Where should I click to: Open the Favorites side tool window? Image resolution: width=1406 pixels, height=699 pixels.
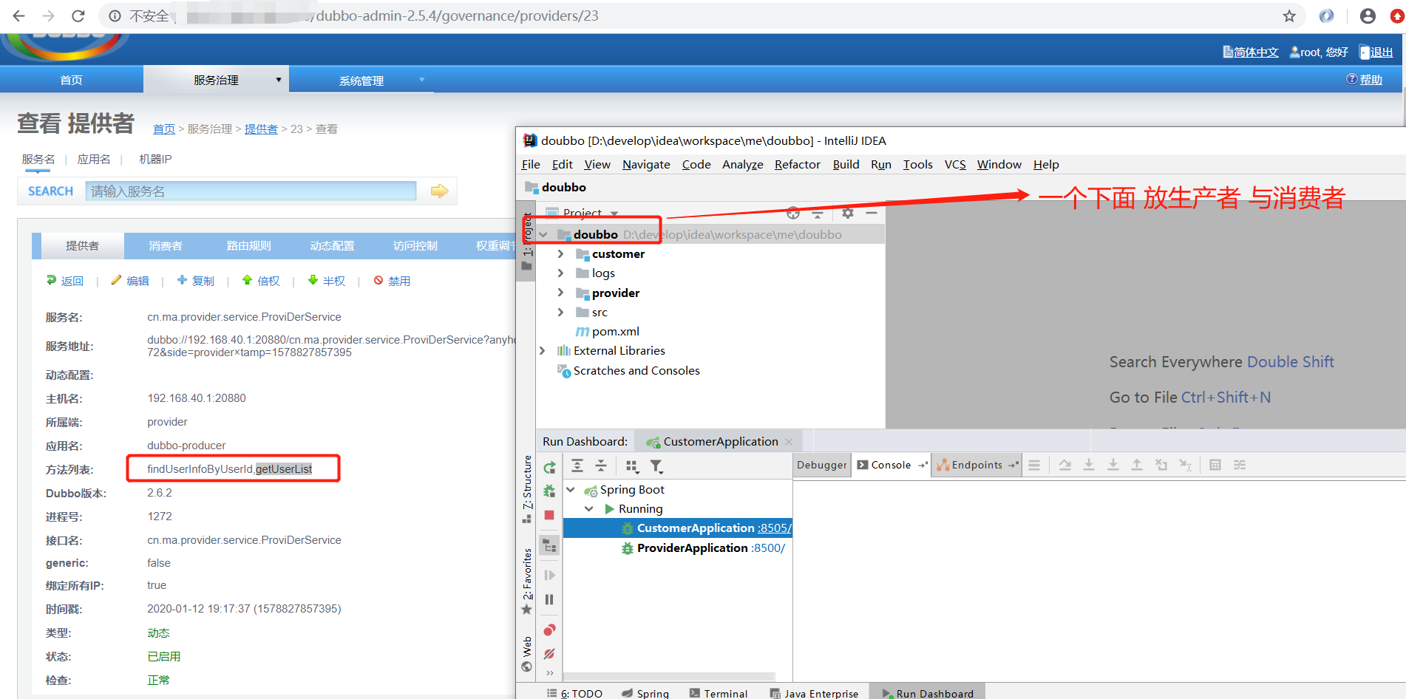pos(527,581)
